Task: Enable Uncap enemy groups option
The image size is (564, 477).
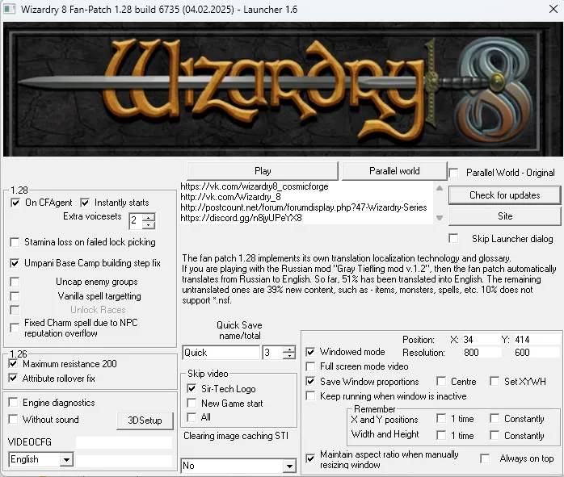Action: pyautogui.click(x=15, y=282)
